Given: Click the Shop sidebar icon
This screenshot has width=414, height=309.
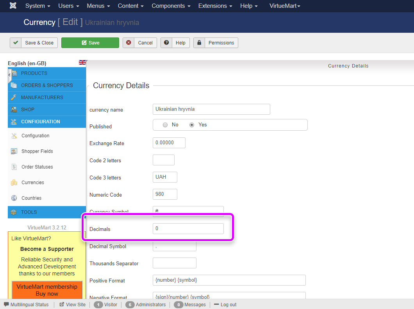Looking at the screenshot, I should click(x=14, y=109).
